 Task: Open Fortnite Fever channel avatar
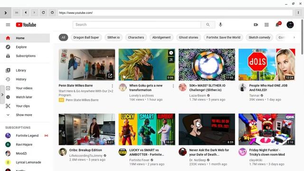[123, 152]
